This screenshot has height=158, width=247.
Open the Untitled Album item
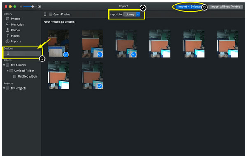click(25, 76)
